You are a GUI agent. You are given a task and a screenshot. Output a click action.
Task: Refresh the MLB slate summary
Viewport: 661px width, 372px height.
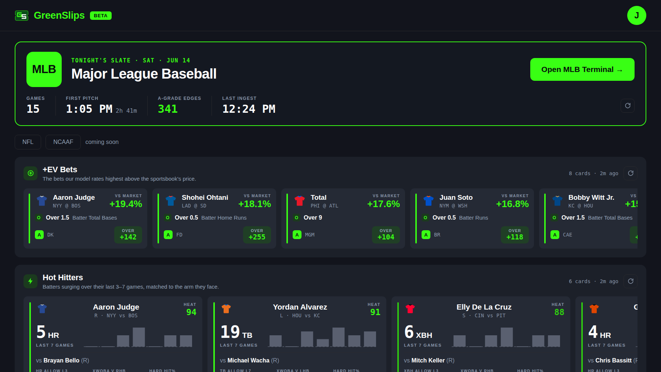tap(628, 106)
